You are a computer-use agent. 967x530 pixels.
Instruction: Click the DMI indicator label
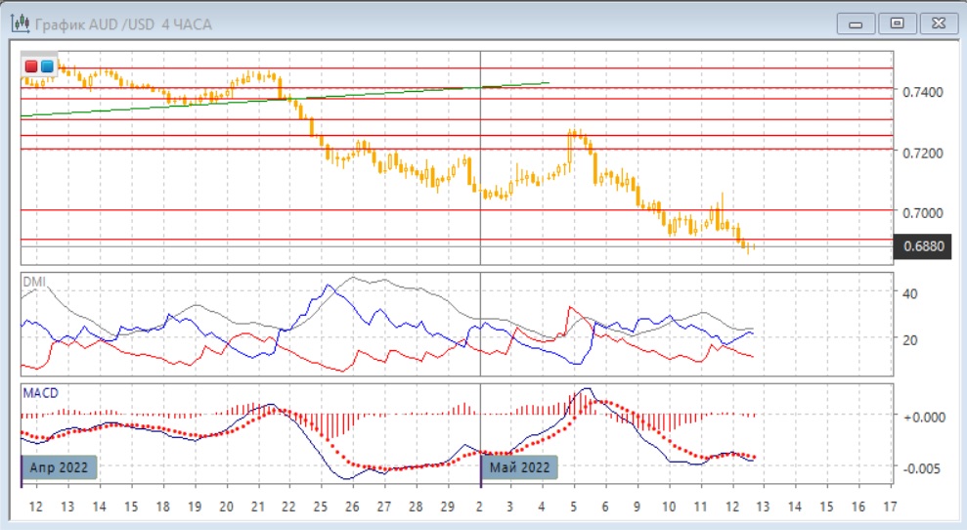(34, 282)
